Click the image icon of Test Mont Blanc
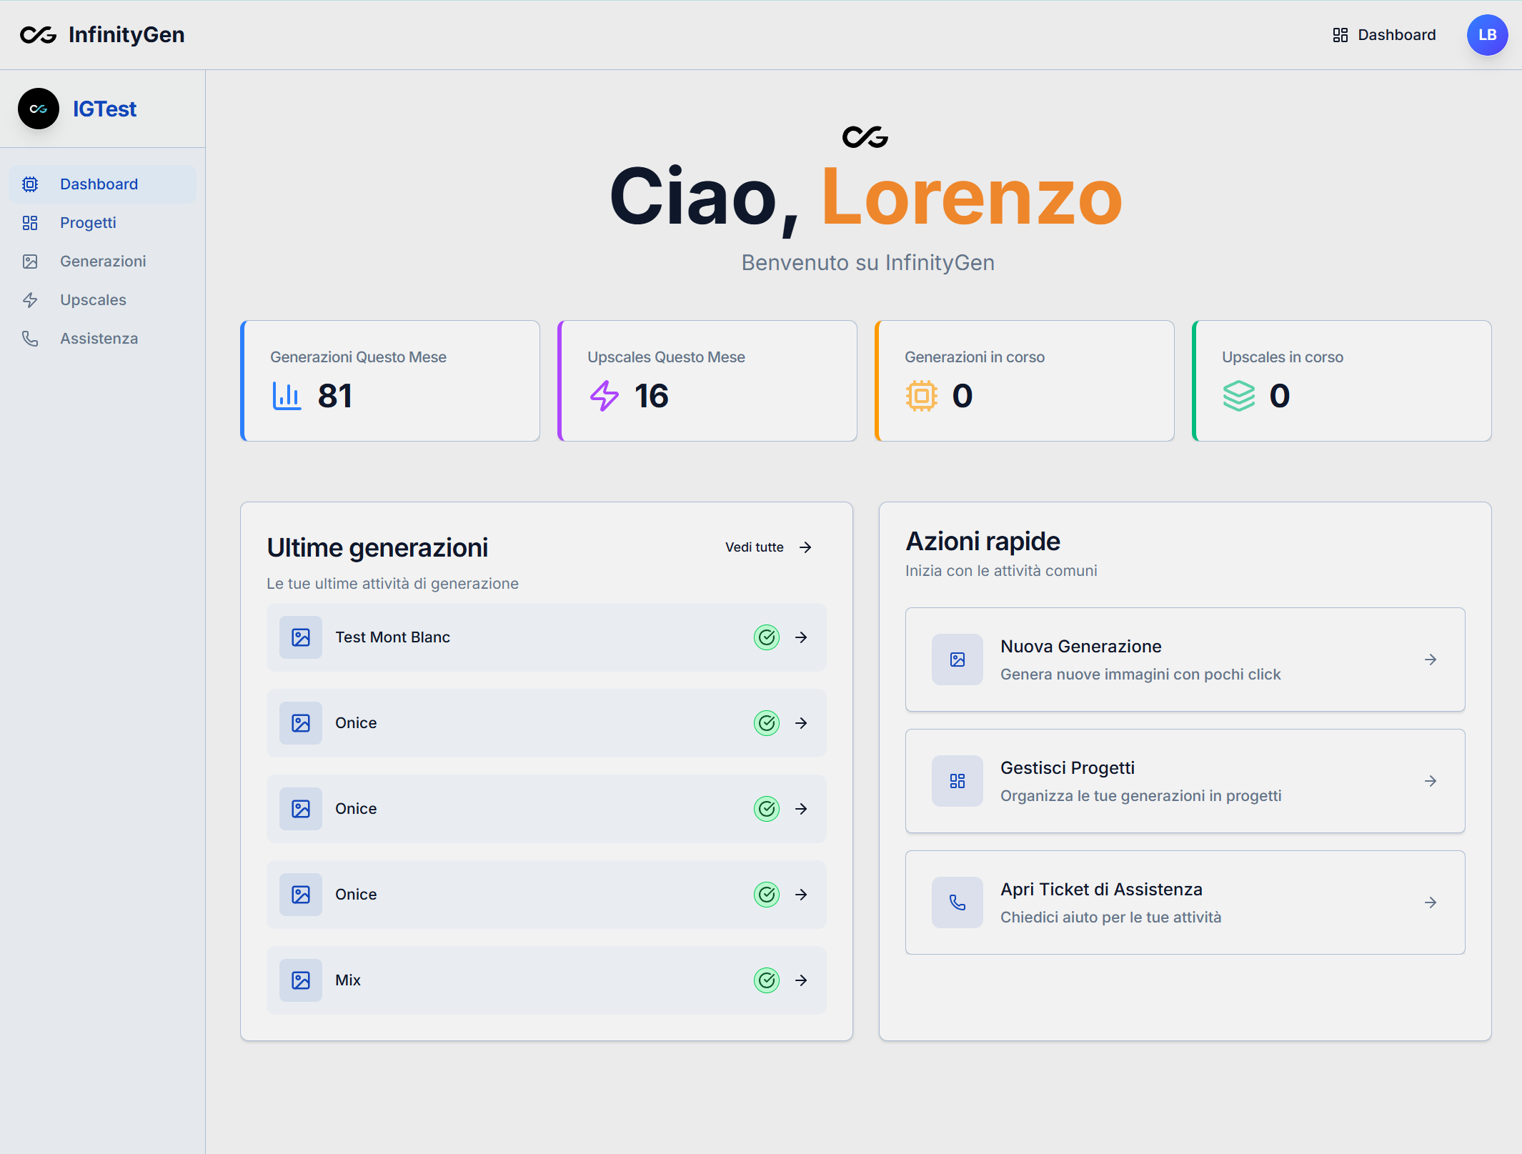This screenshot has width=1522, height=1154. point(301,637)
